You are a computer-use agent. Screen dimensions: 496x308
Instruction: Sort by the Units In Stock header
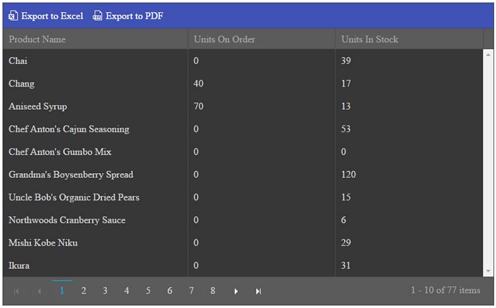(370, 40)
